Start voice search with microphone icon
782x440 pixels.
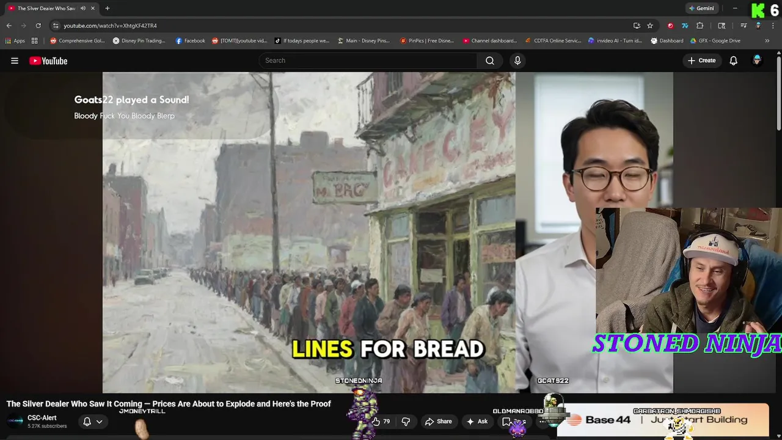coord(517,61)
